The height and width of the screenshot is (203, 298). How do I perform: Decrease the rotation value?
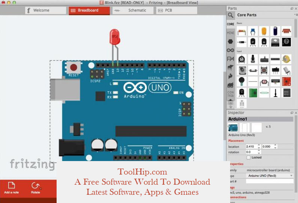(x=259, y=153)
